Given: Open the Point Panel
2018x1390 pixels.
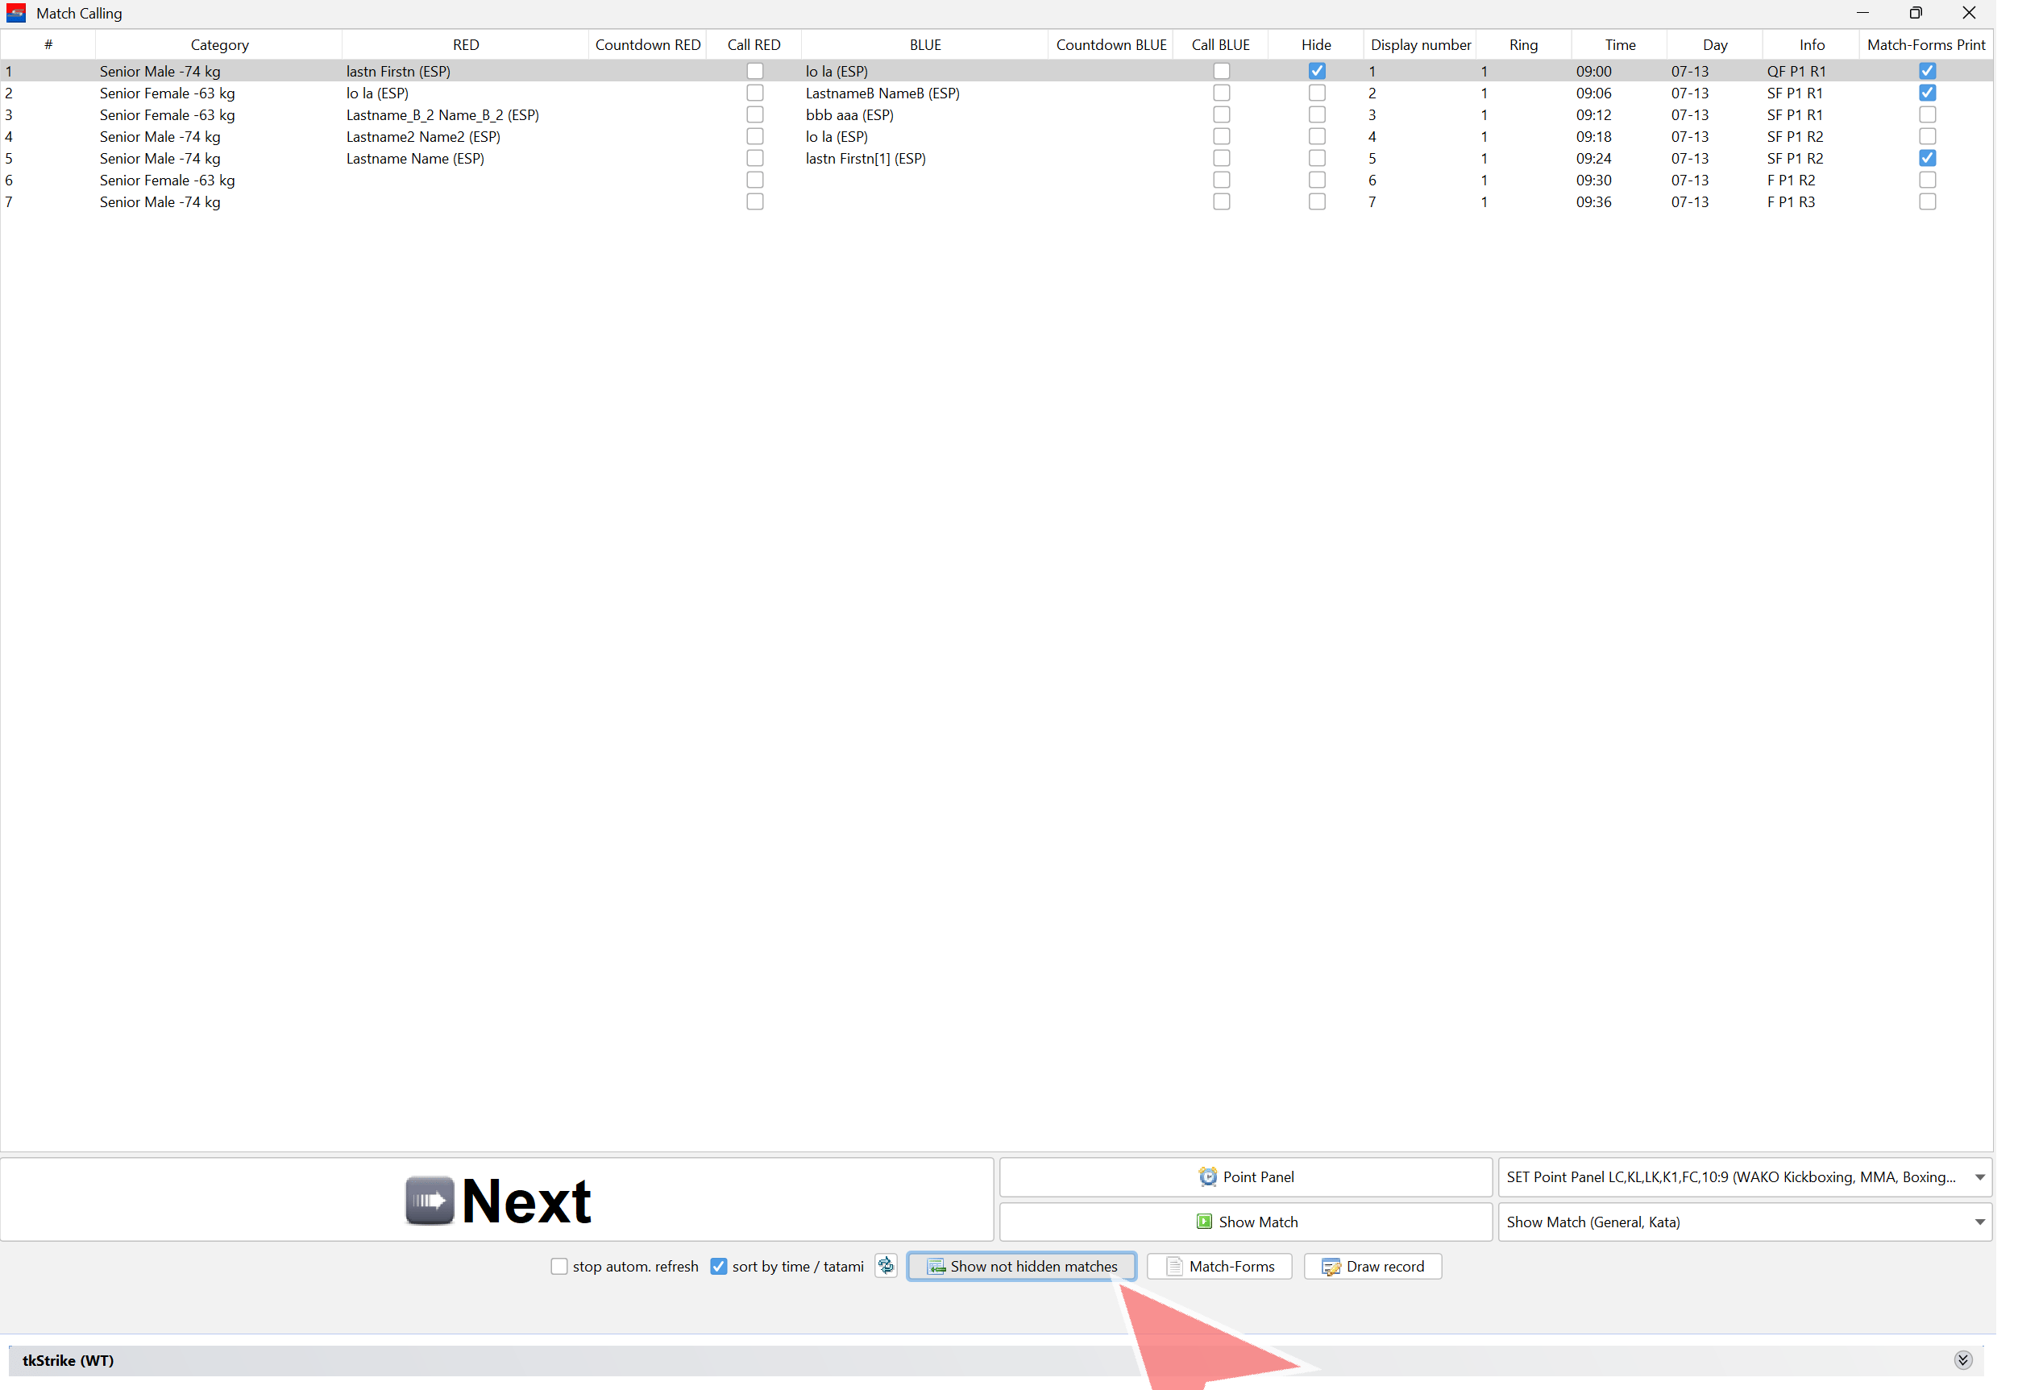Looking at the screenshot, I should pos(1245,1176).
